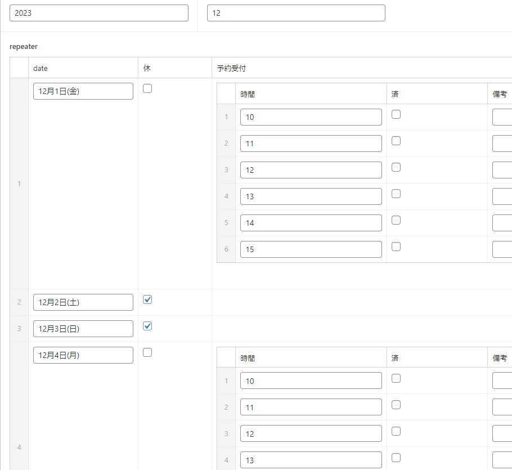Click the row handle number 3 for 12月3日(日)
This screenshot has width=512, height=470.
(19, 329)
